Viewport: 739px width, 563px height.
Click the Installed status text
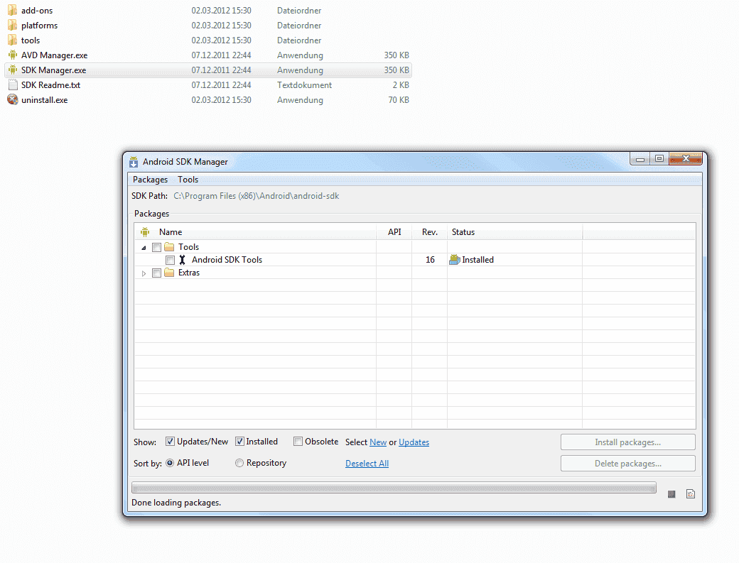pos(478,260)
